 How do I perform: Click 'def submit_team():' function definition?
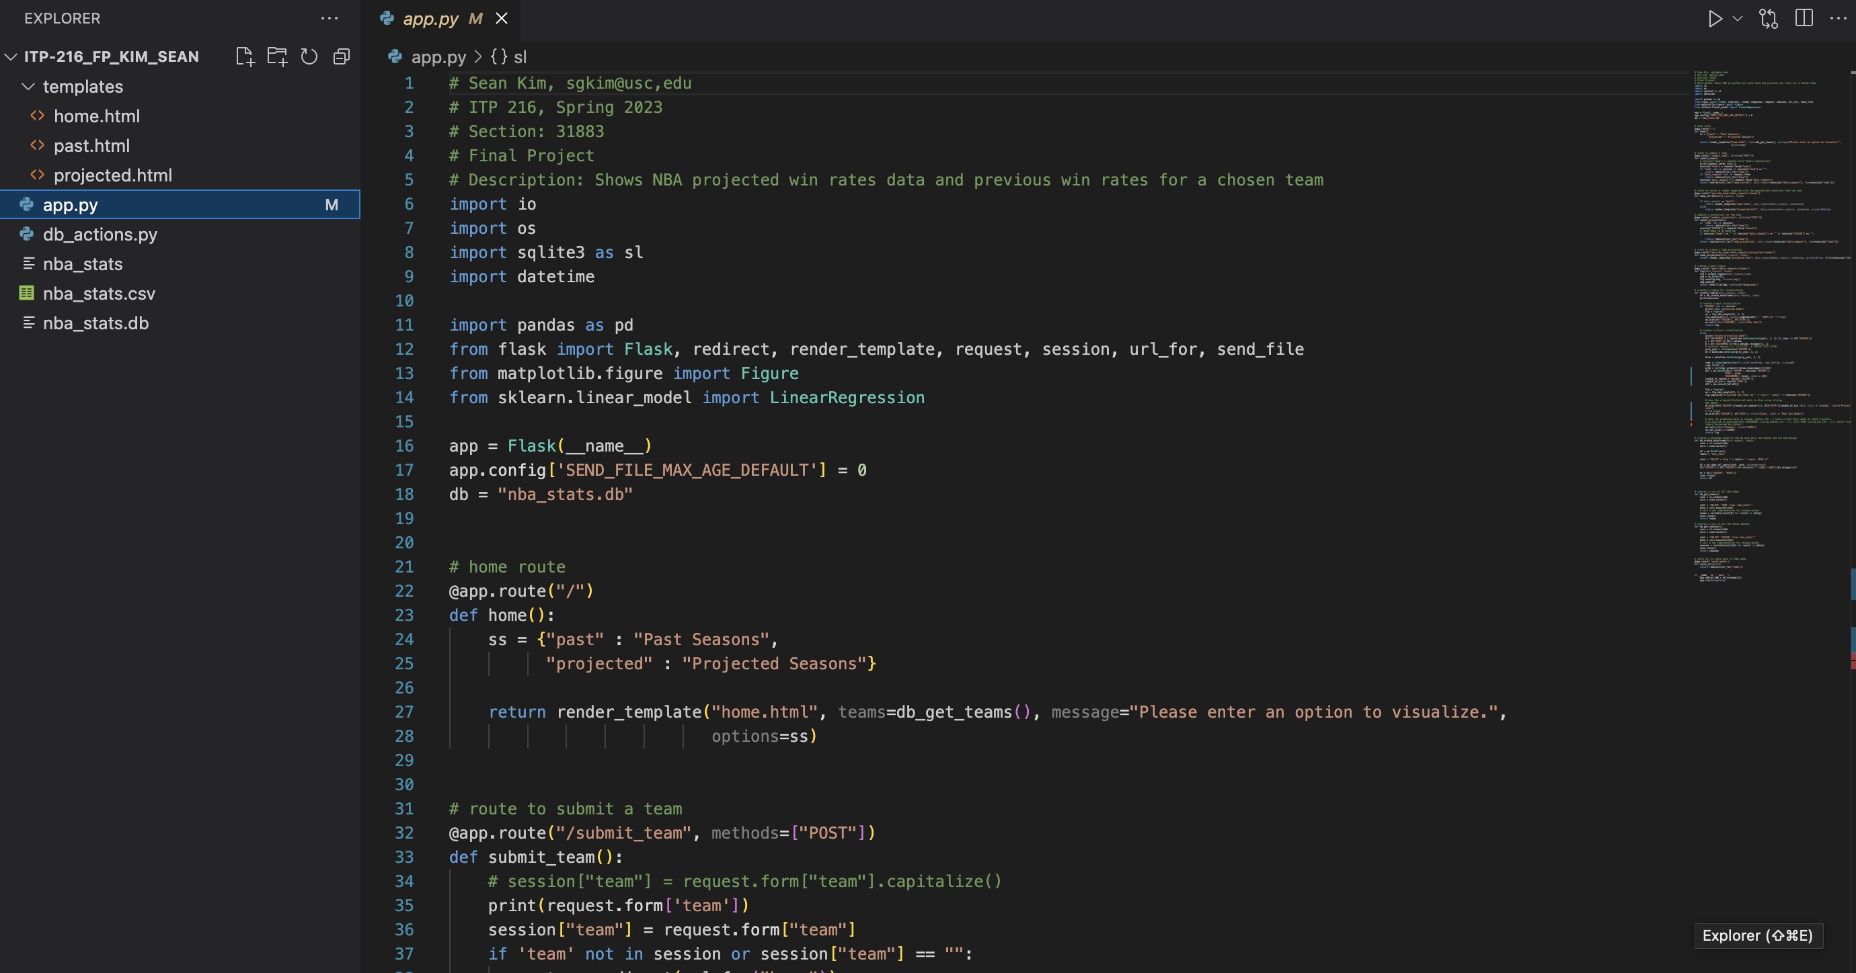point(535,857)
